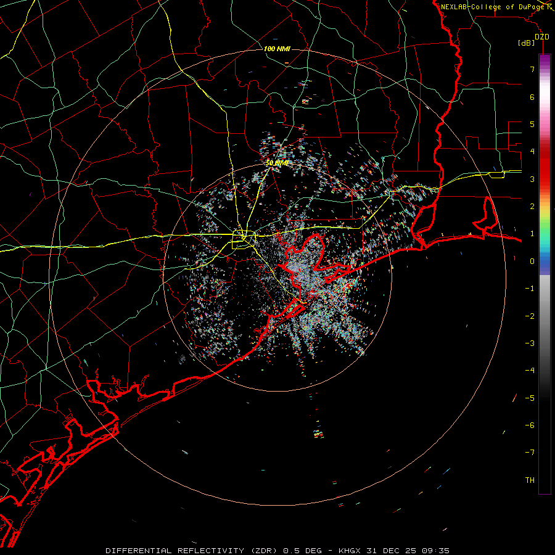Image resolution: width=555 pixels, height=555 pixels.
Task: Click the 3 value on color scale
Action: 532,179
